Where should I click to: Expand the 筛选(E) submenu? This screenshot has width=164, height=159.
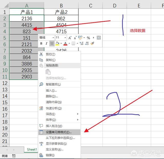point(78,114)
